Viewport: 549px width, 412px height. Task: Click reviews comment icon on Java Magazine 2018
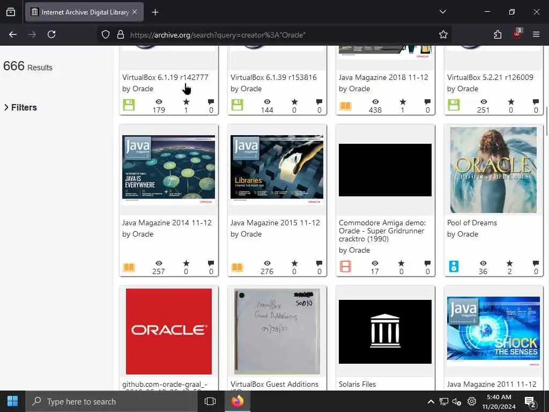[x=427, y=102]
